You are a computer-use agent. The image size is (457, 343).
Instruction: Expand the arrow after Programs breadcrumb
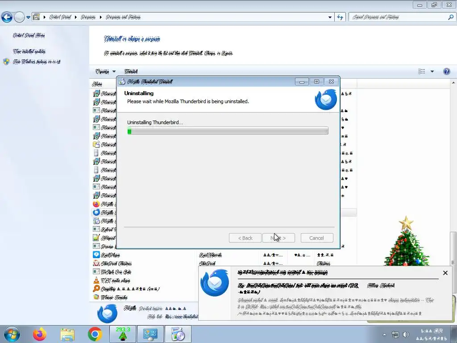101,17
